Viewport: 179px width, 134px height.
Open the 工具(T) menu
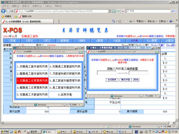(x=48, y=6)
